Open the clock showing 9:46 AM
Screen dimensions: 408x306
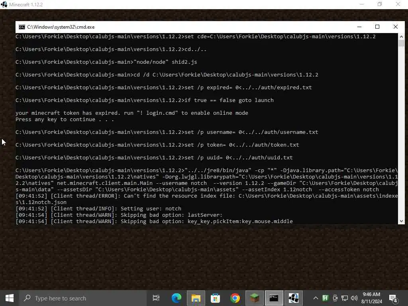[x=372, y=298]
